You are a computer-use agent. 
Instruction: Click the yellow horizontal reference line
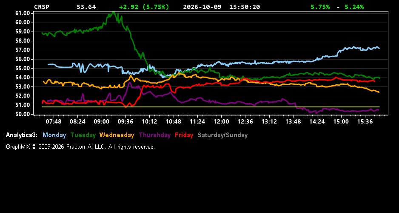click(x=211, y=107)
